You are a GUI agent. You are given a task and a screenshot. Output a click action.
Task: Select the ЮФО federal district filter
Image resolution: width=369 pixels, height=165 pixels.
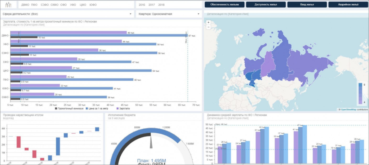[93, 5]
